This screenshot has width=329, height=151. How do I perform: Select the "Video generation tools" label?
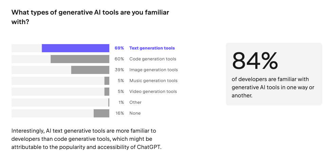[x=153, y=92]
